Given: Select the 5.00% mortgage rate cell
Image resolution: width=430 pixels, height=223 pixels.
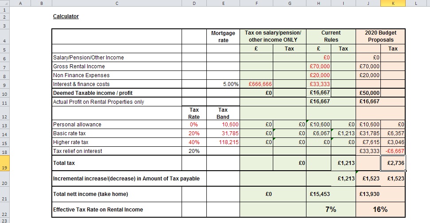Looking at the screenshot, I should click(223, 84).
